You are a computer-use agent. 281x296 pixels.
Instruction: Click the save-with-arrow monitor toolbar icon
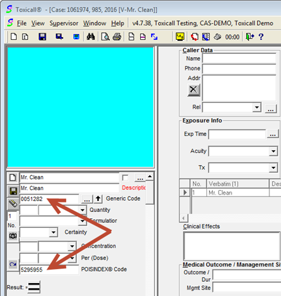59,37
